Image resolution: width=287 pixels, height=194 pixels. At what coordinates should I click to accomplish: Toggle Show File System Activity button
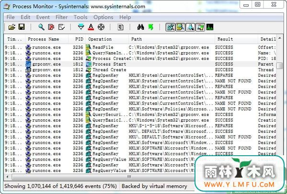tap(180, 27)
